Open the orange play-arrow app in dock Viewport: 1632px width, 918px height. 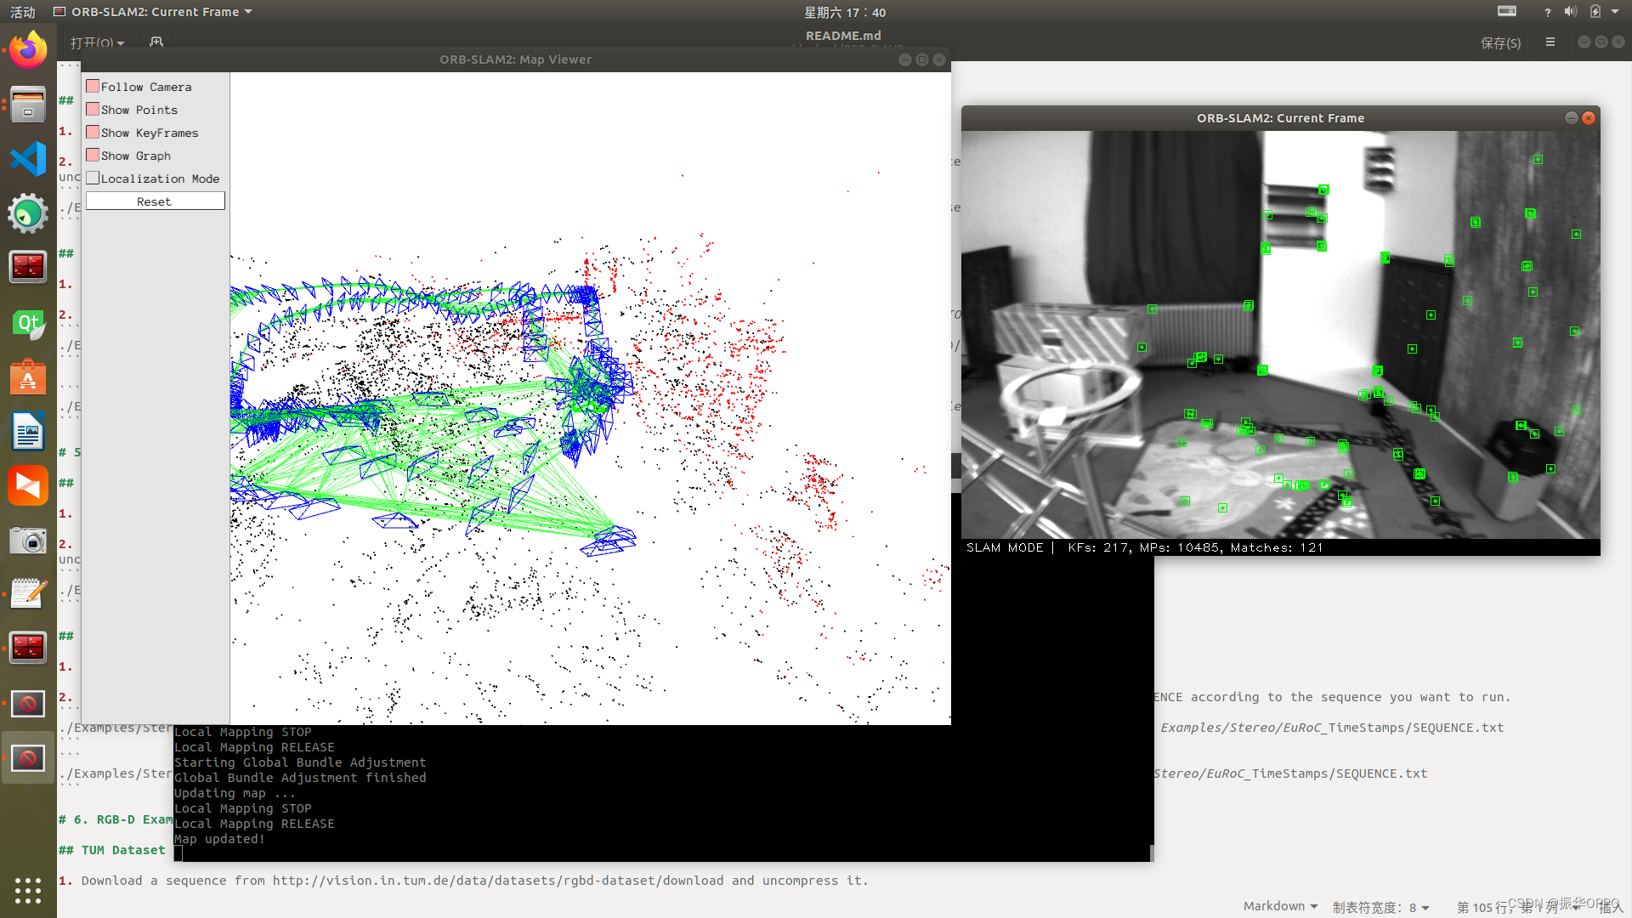click(28, 486)
